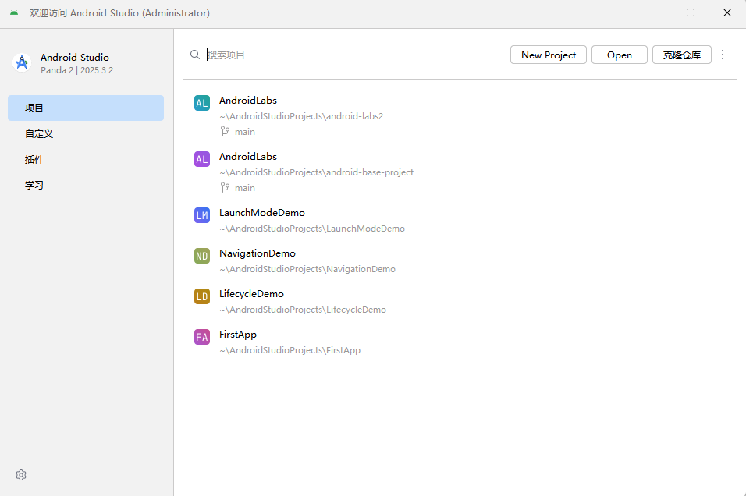Viewport: 746px width, 496px height.
Task: Open the LaunchModeDemo project
Action: (x=460, y=221)
